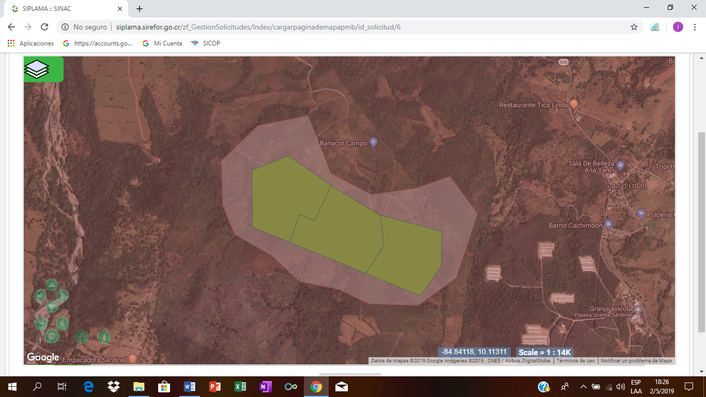
Task: Click the Google logo on map
Action: click(x=43, y=357)
